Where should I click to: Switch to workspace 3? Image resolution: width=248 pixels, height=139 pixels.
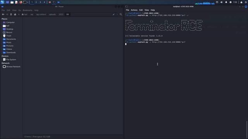(x=40, y=2)
